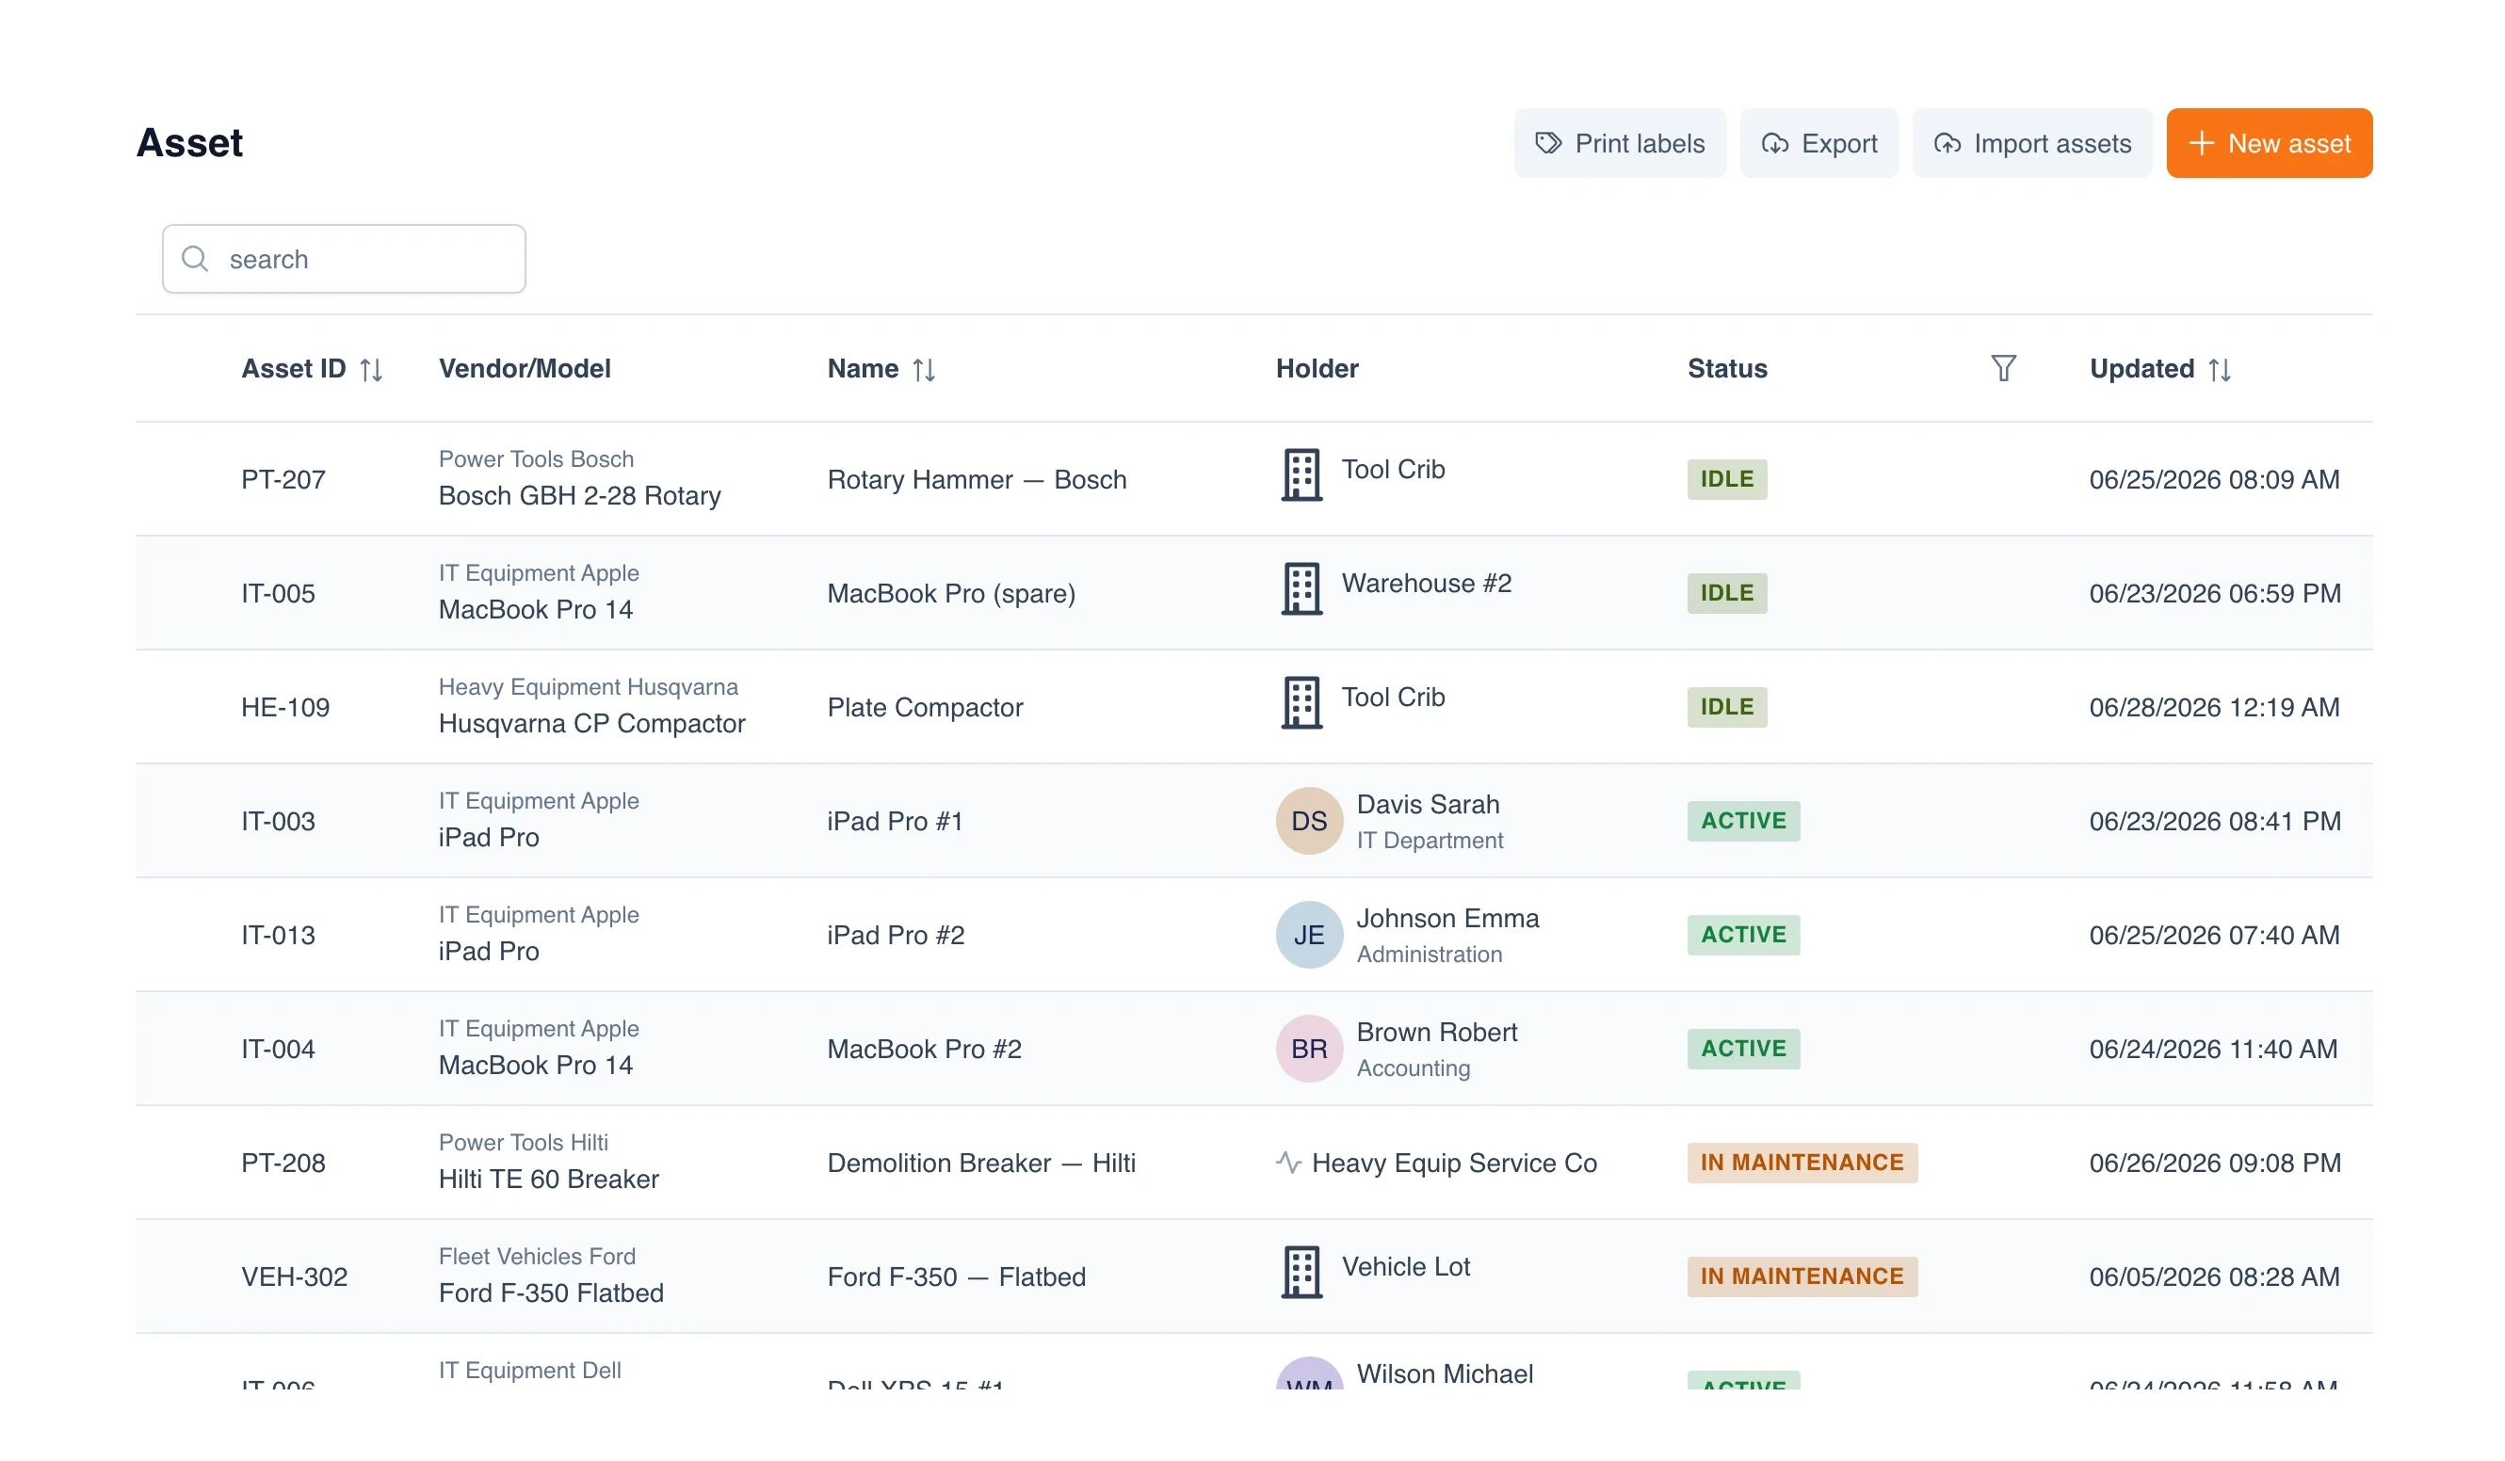Screen dimensions: 2505x1461
Task: Click date 06/25/2026 08:09 AM
Action: [2214, 479]
